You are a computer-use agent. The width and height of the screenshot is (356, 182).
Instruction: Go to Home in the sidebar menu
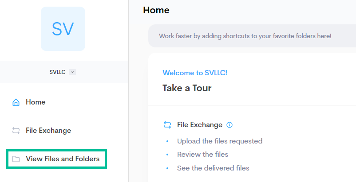click(36, 102)
